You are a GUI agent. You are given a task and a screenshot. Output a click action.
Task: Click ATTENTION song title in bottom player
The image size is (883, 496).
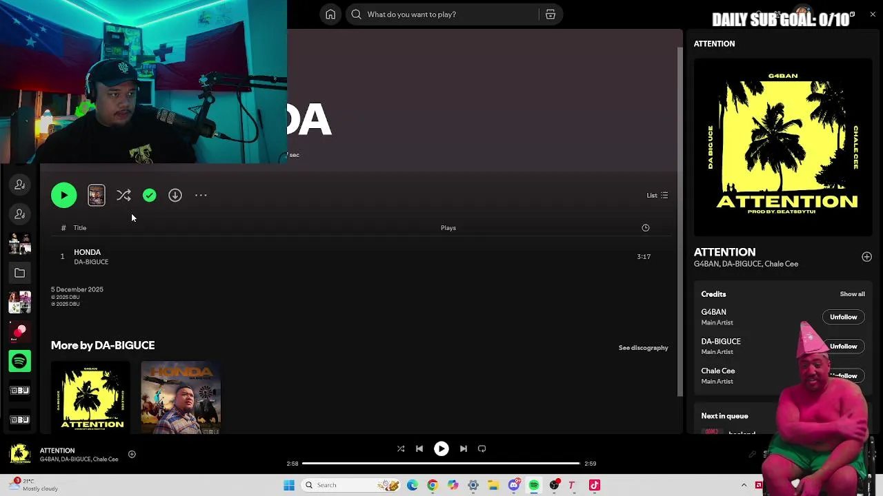click(57, 451)
